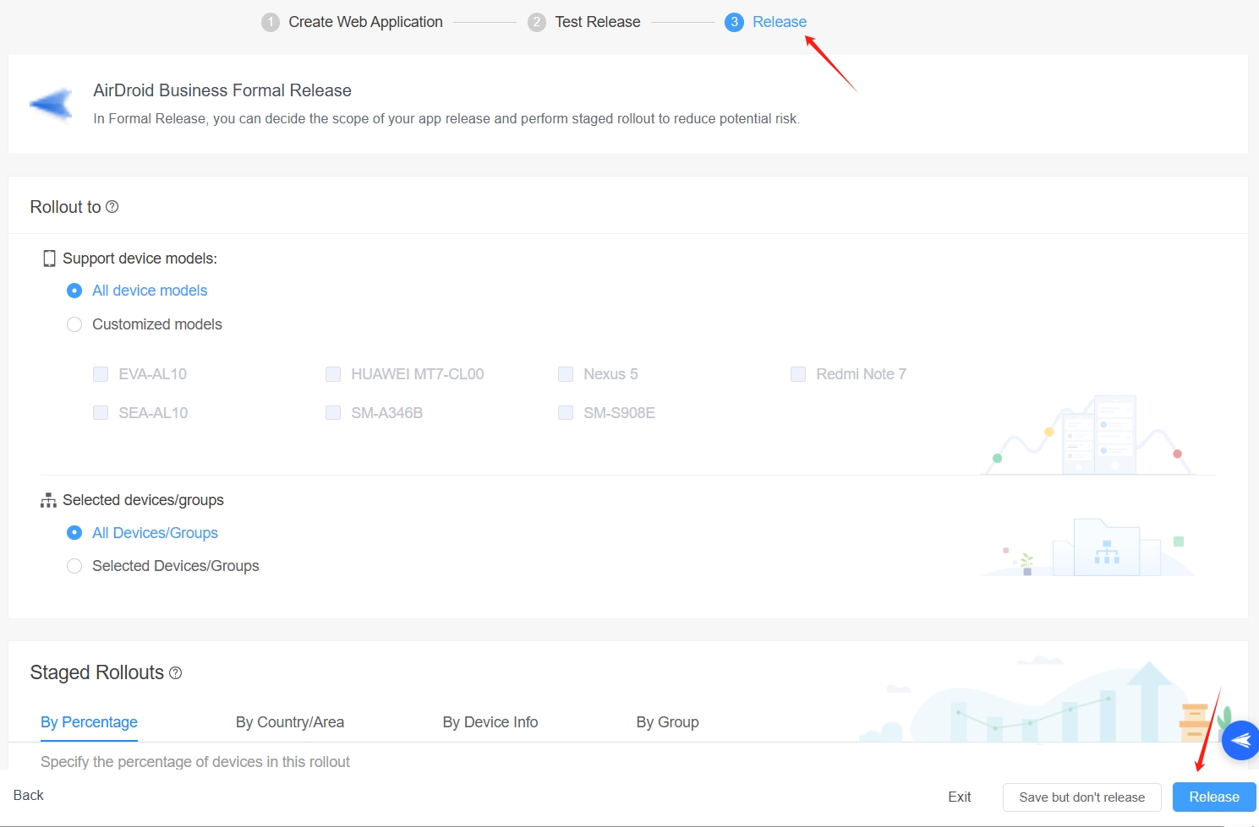The width and height of the screenshot is (1259, 827).
Task: Click the Formal Release description sentence
Action: tap(446, 119)
